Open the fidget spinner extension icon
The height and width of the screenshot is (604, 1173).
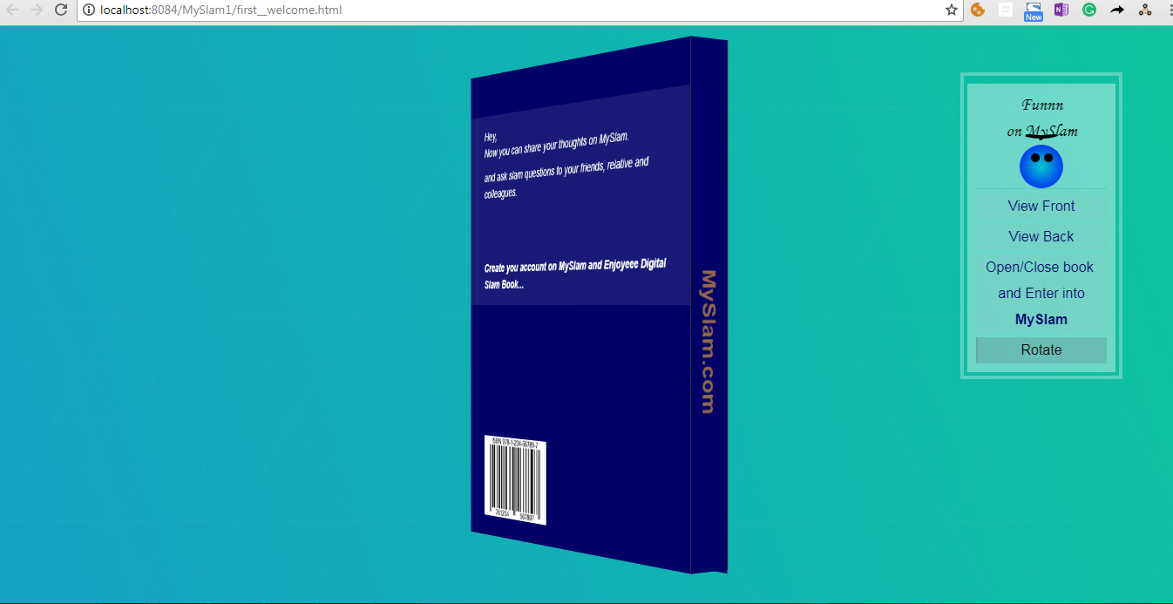(x=1144, y=10)
